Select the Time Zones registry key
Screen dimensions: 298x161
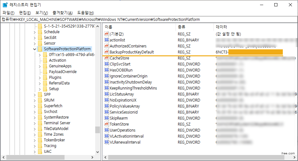pos(54,134)
